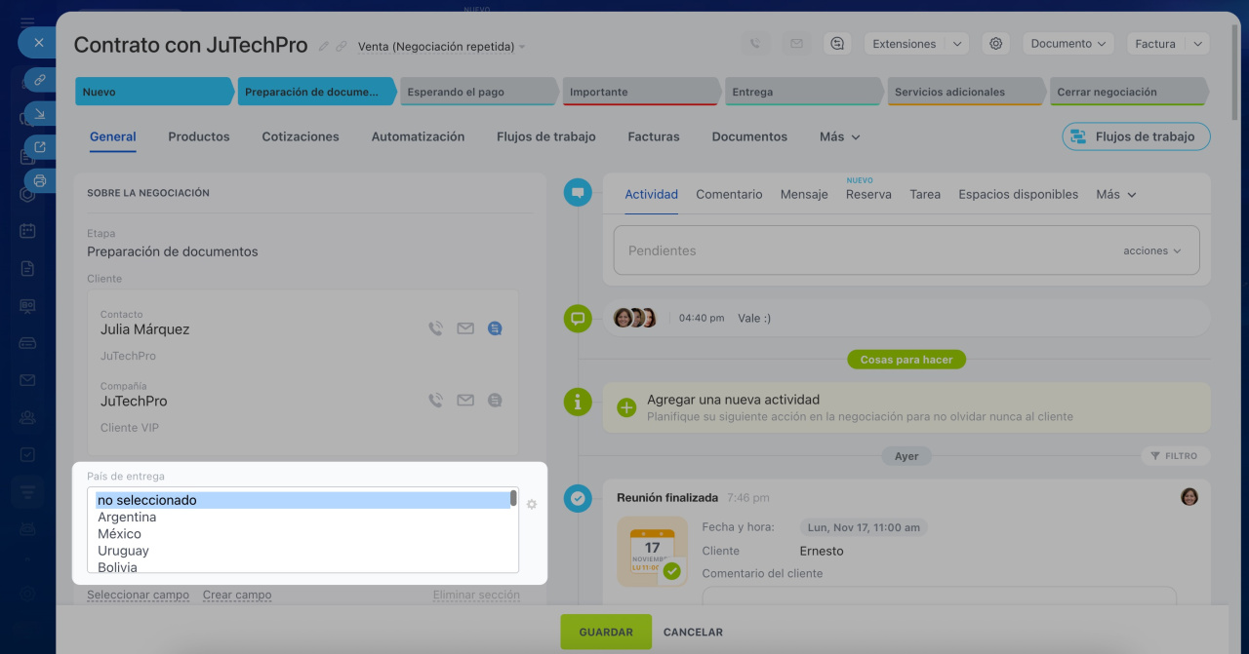Image resolution: width=1249 pixels, height=654 pixels.
Task: Click the print icon in the side panel
Action: (x=40, y=180)
